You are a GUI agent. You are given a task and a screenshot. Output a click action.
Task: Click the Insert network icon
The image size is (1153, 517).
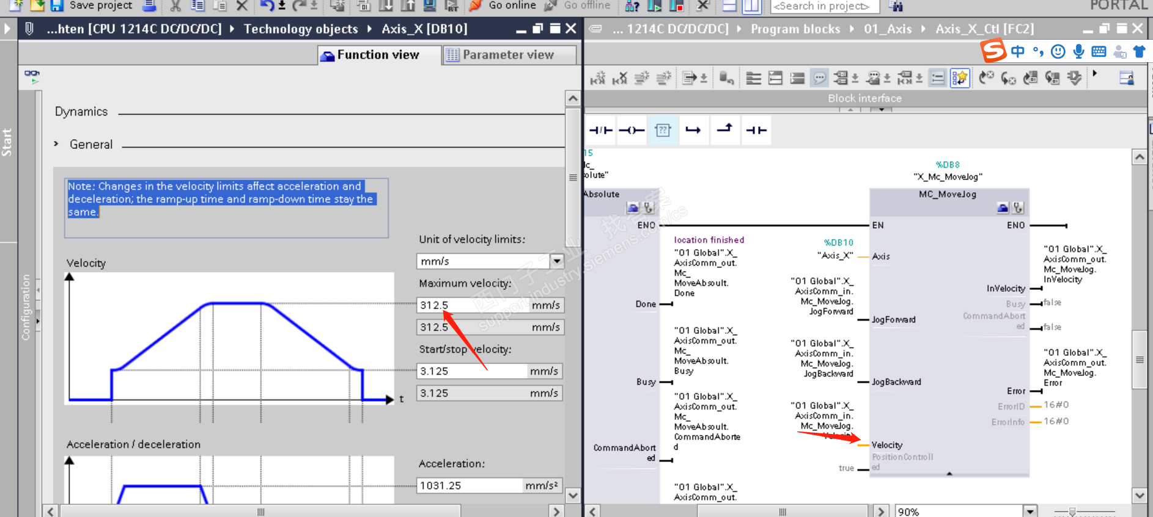click(598, 78)
